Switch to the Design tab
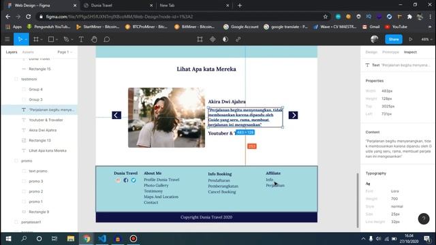The height and width of the screenshot is (245, 436). click(371, 52)
